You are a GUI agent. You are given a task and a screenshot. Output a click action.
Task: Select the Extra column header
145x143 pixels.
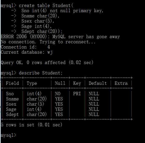(121, 83)
